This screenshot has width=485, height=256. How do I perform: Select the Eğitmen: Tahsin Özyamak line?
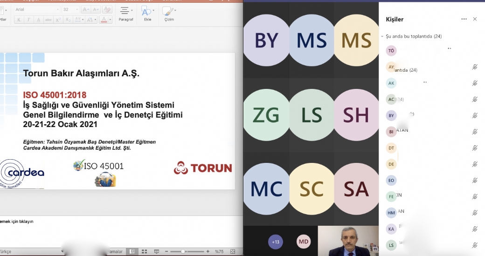(90, 142)
